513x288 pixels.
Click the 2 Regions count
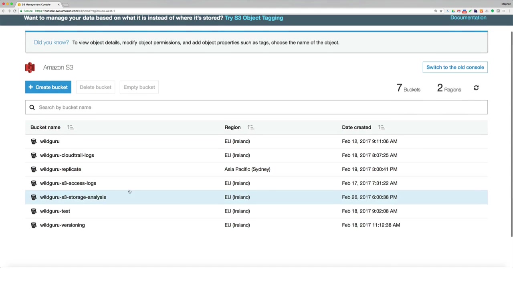[449, 88]
